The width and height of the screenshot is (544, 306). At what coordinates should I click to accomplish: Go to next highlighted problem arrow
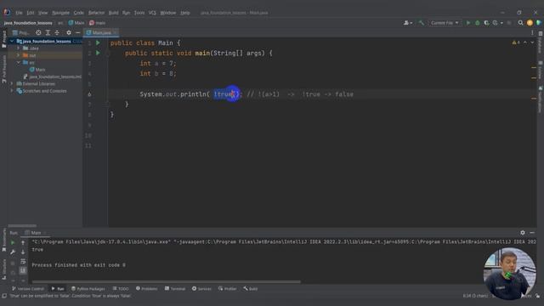click(532, 42)
